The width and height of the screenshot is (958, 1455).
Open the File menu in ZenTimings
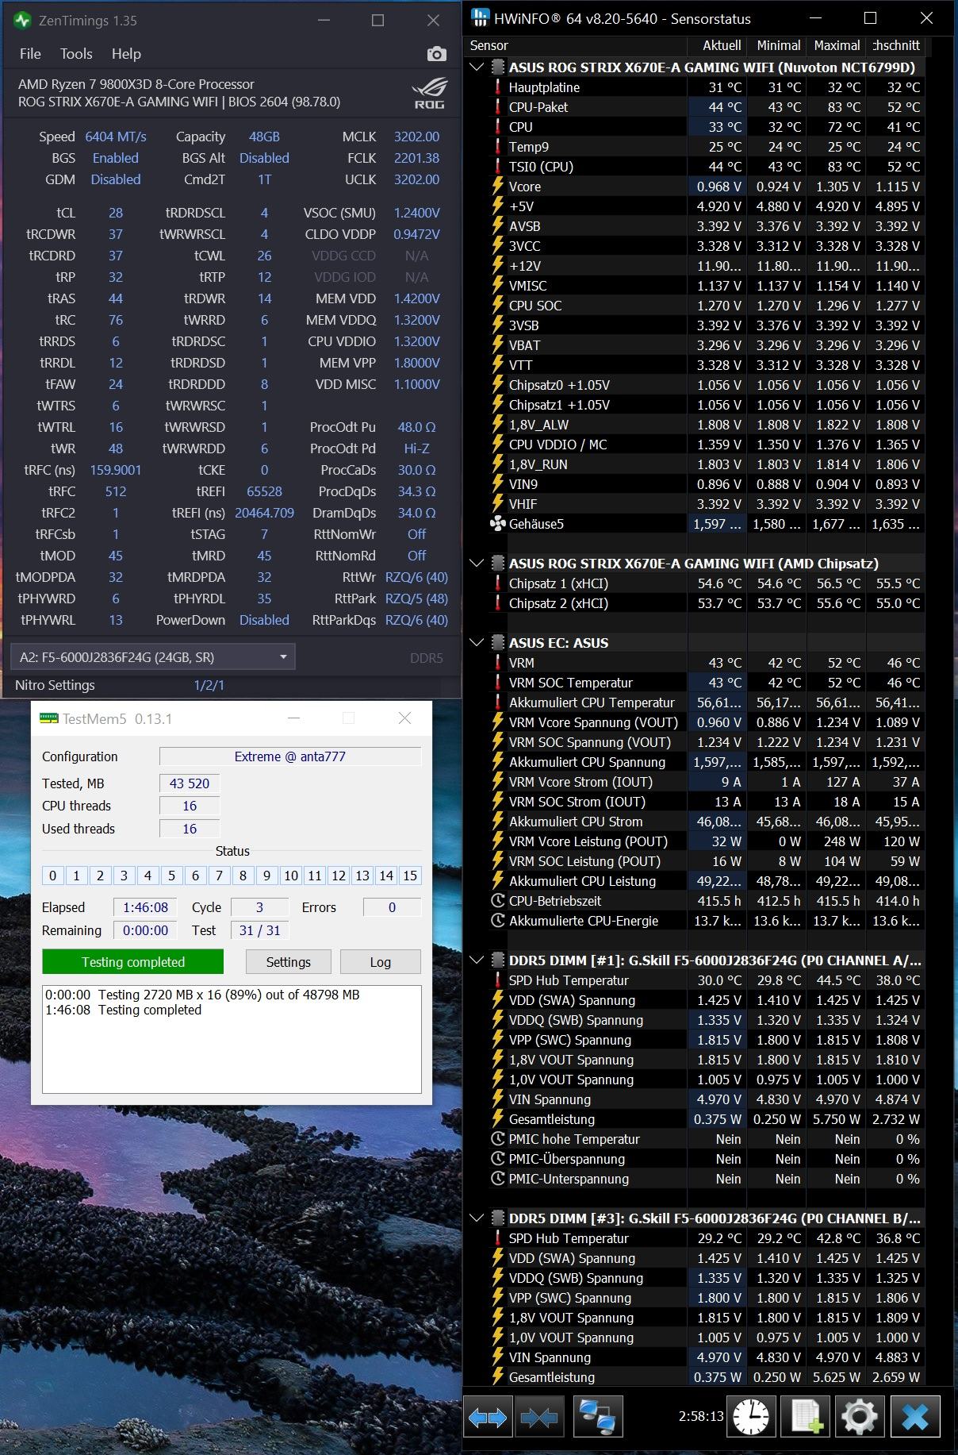(x=30, y=54)
